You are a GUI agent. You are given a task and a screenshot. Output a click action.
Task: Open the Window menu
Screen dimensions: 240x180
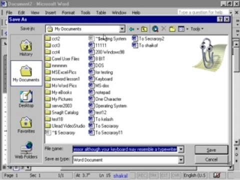coord(119,12)
